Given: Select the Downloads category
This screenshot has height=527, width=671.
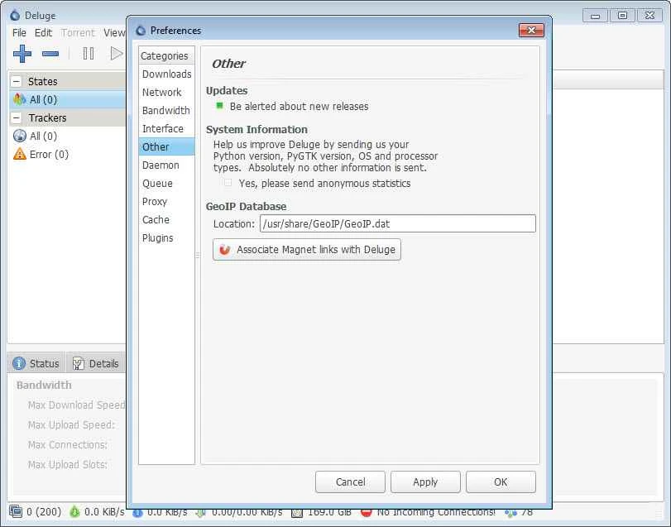Looking at the screenshot, I should 166,74.
